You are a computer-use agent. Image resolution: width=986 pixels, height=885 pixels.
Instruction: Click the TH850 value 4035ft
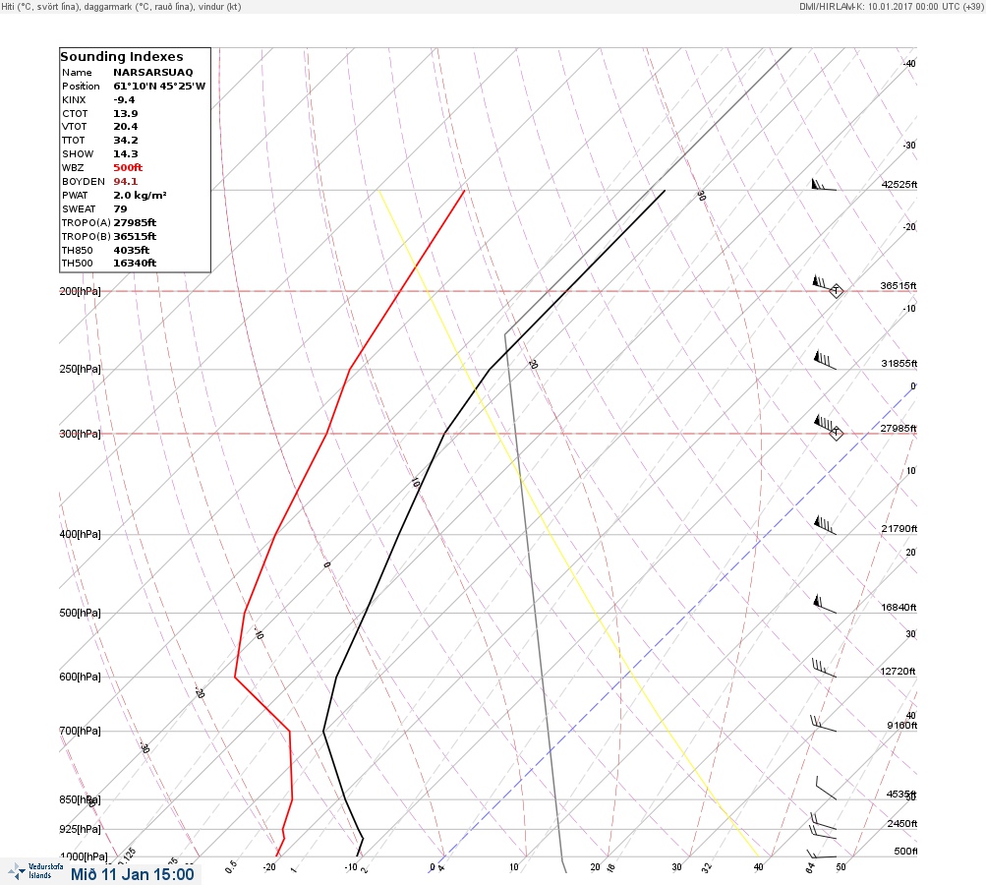click(x=132, y=251)
